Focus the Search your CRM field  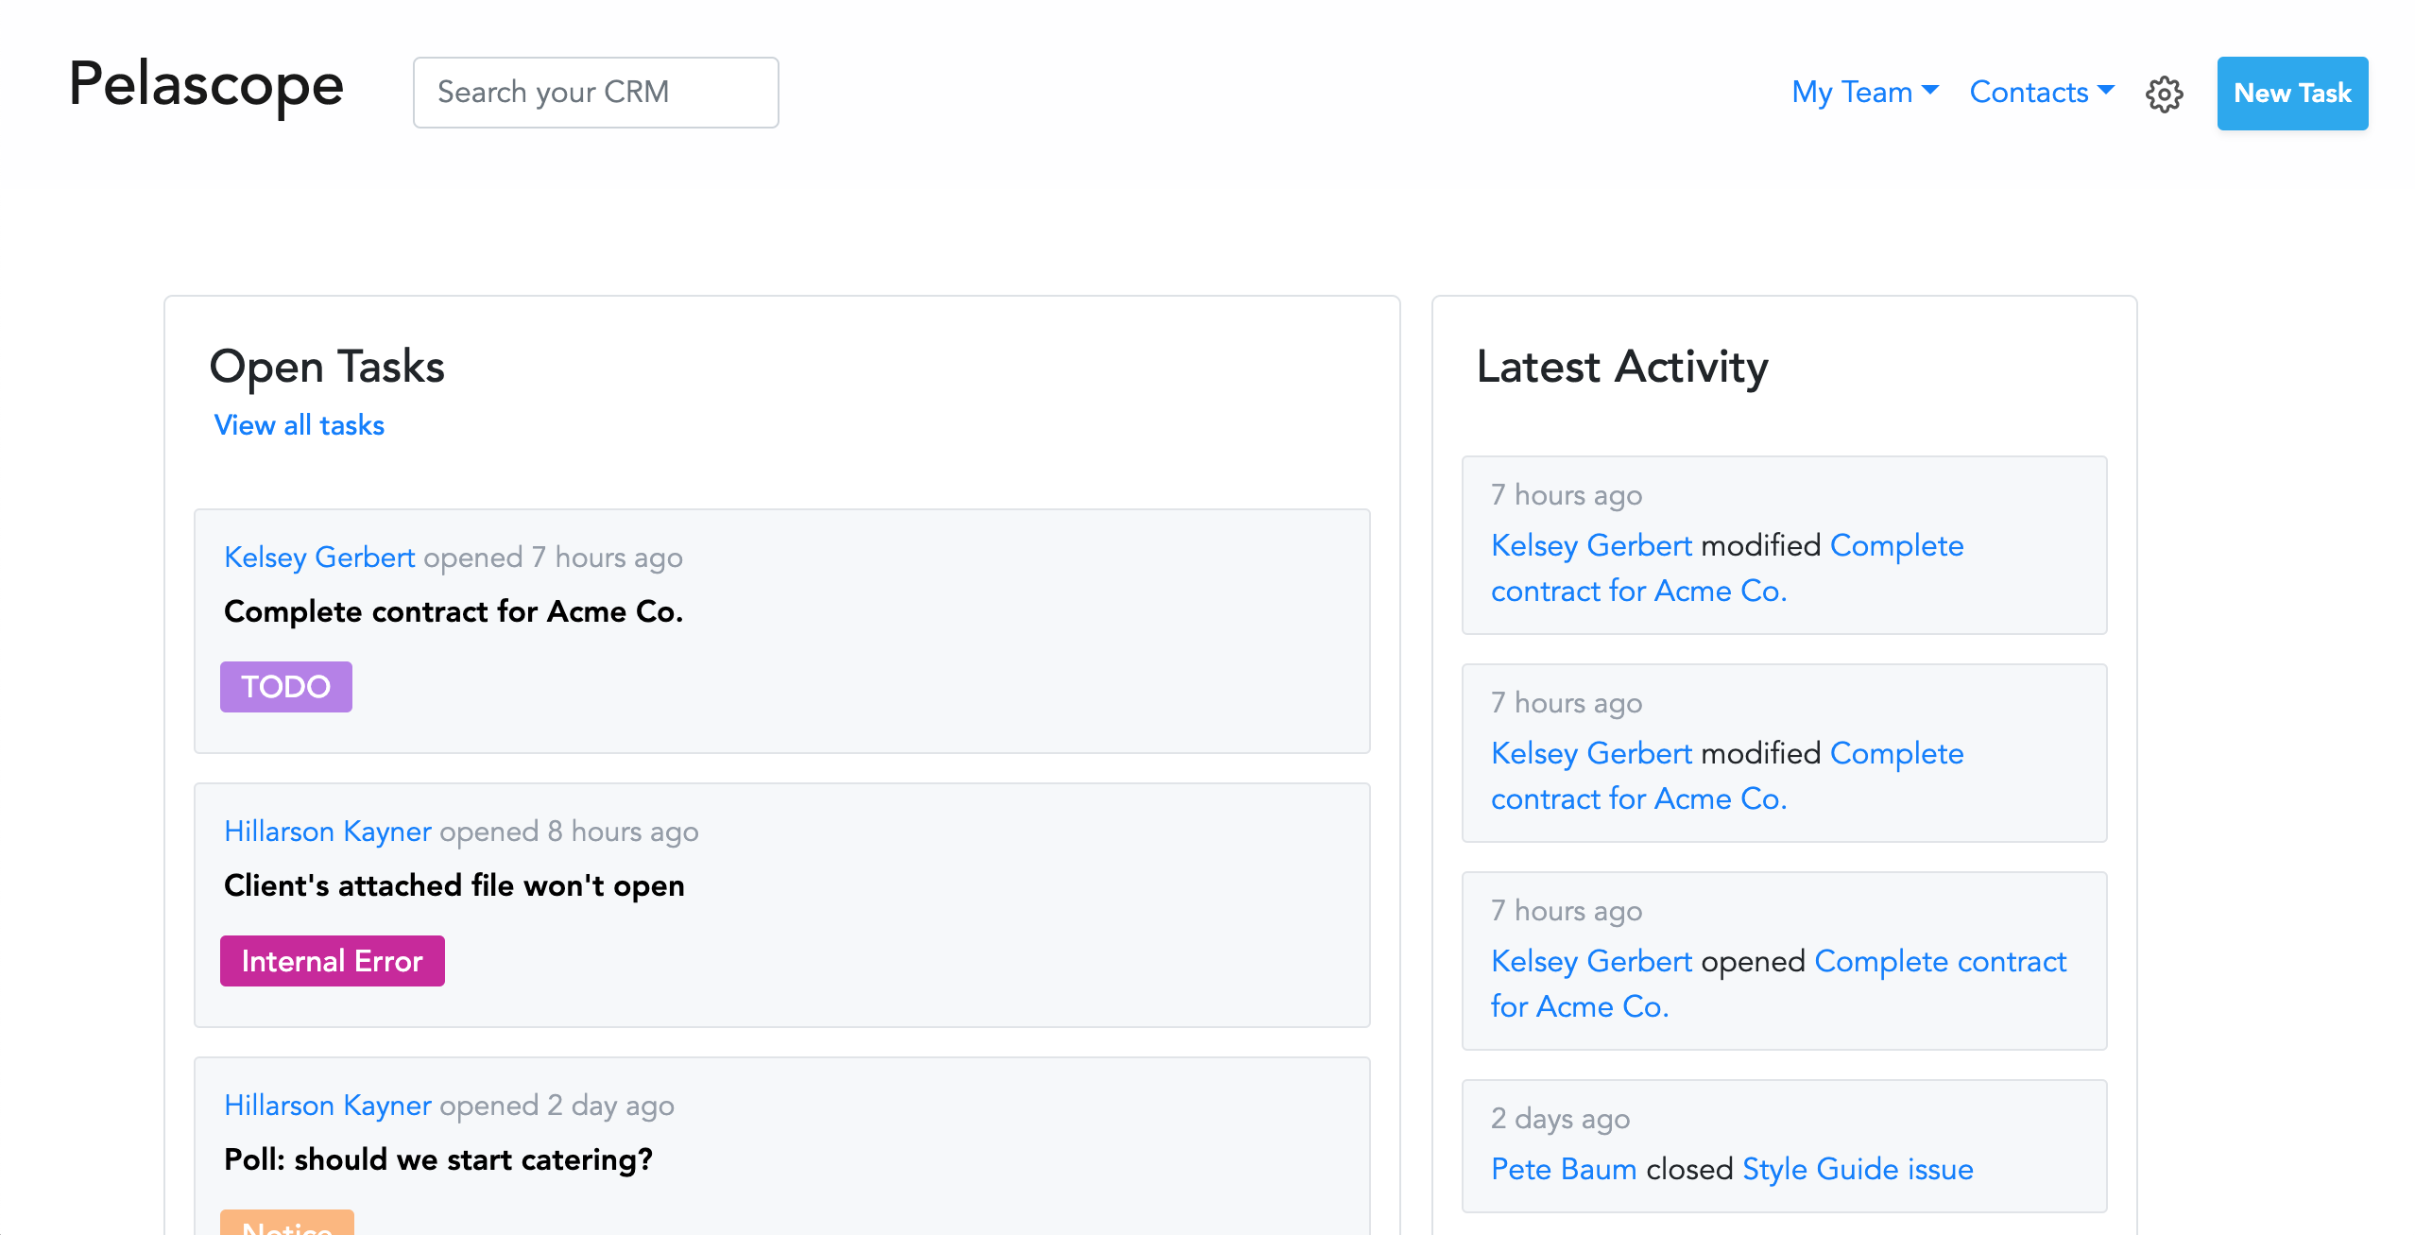[595, 93]
